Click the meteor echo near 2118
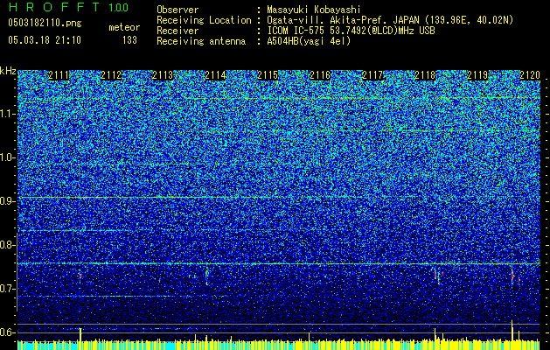This screenshot has height=350, width=550. coord(435,276)
